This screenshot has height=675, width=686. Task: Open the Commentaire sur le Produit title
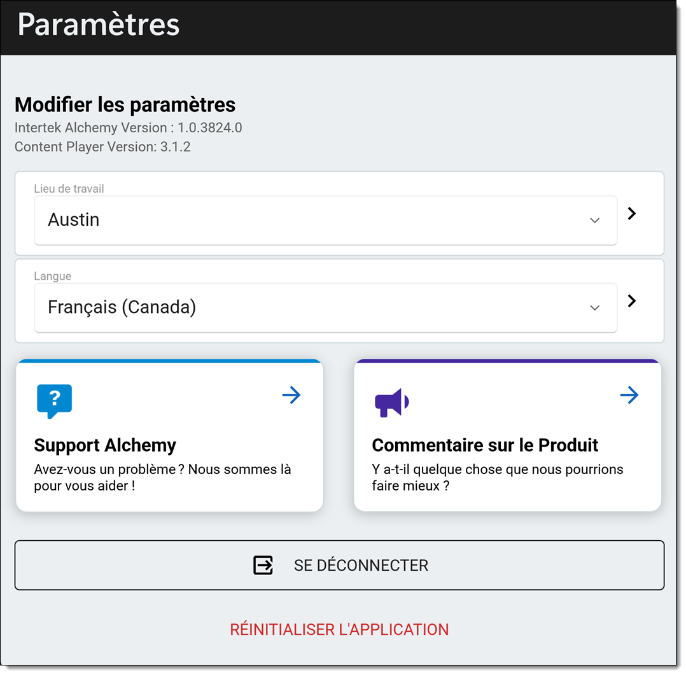(485, 445)
